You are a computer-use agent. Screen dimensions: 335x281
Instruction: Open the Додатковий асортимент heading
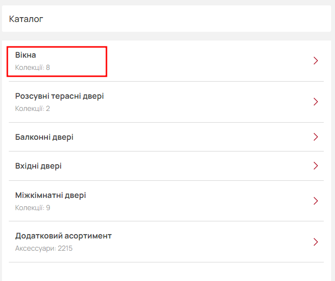point(63,236)
